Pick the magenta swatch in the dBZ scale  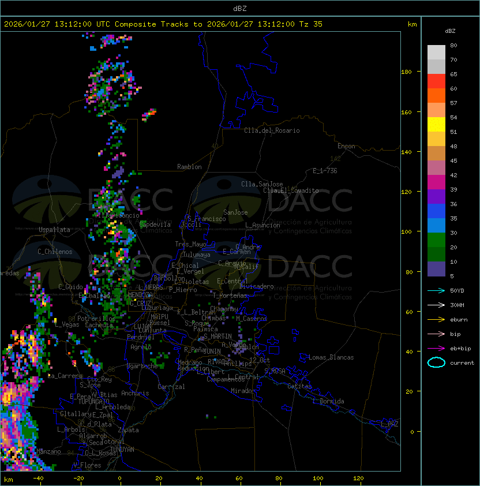pos(436,182)
